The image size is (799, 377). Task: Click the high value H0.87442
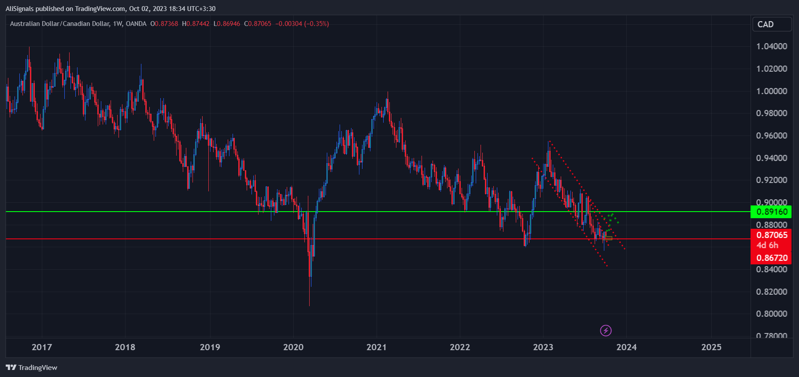coord(196,24)
